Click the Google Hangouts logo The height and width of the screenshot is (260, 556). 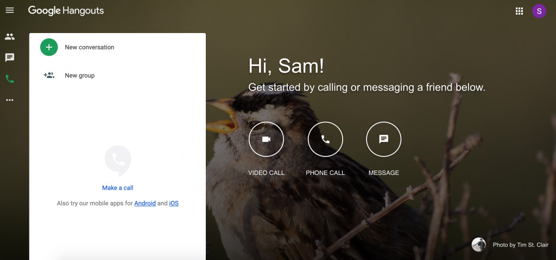66,11
